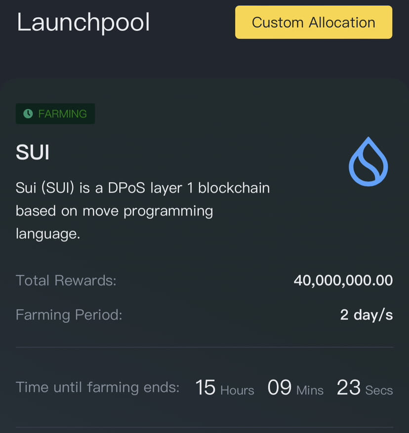Click the countdown timer showing 15 Hours
Screen dimensions: 409x433
coord(205,388)
